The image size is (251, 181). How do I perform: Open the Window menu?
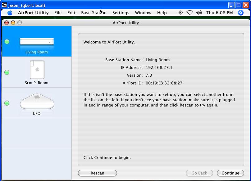pos(143,13)
